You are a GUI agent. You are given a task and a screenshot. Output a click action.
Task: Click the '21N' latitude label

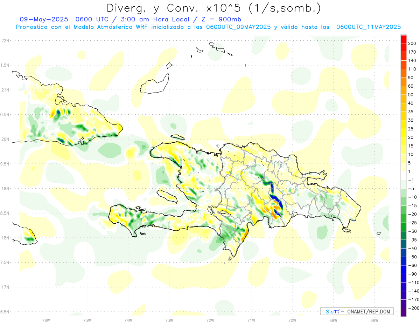(5, 90)
